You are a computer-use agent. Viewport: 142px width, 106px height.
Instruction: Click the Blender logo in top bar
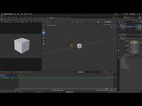point(1,18)
